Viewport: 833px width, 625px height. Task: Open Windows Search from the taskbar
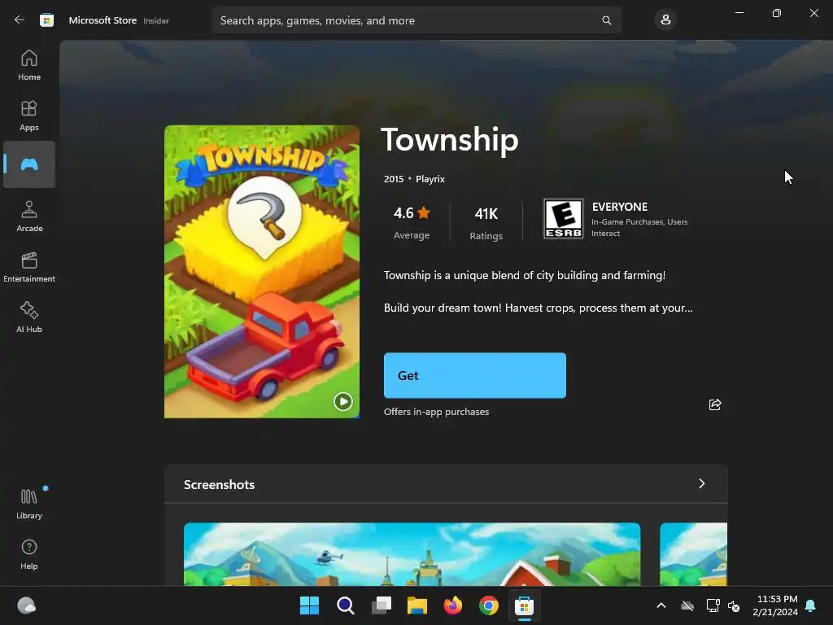point(345,605)
